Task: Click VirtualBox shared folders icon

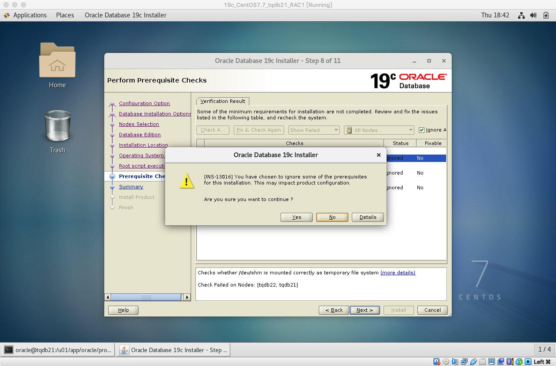Action: (x=482, y=362)
